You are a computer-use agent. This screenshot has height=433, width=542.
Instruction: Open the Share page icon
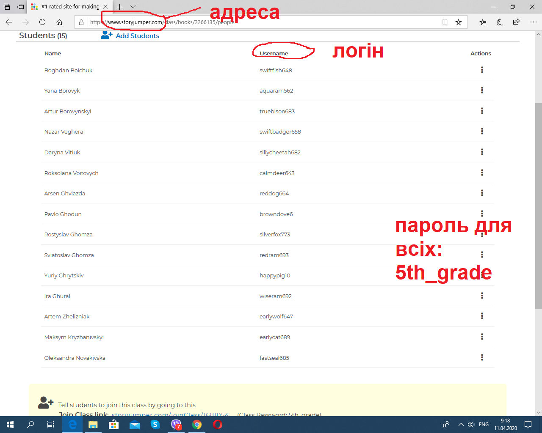(516, 22)
